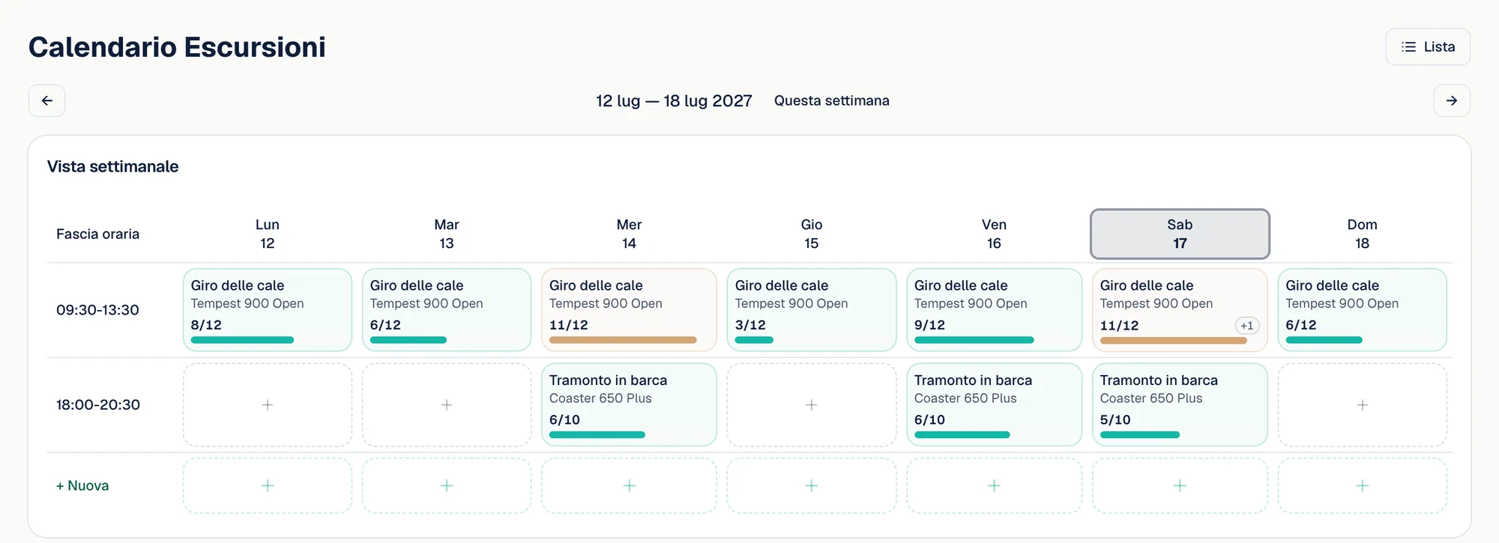Add an 18:00-20:30 excursion on Monday 12
The image size is (1499, 543).
[x=268, y=404]
